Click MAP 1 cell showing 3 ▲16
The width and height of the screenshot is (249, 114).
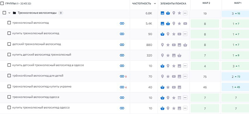pyautogui.click(x=236, y=14)
